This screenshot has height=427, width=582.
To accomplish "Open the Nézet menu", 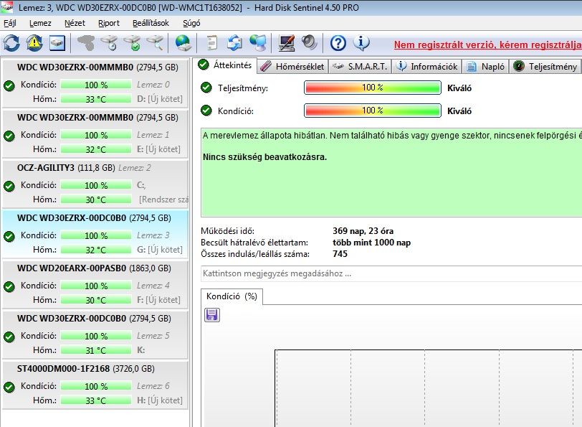I will pyautogui.click(x=75, y=23).
